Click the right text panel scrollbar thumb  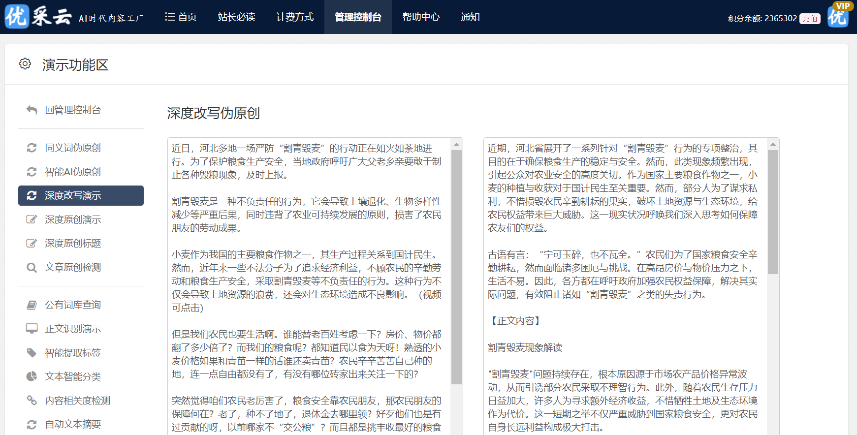coord(773,212)
